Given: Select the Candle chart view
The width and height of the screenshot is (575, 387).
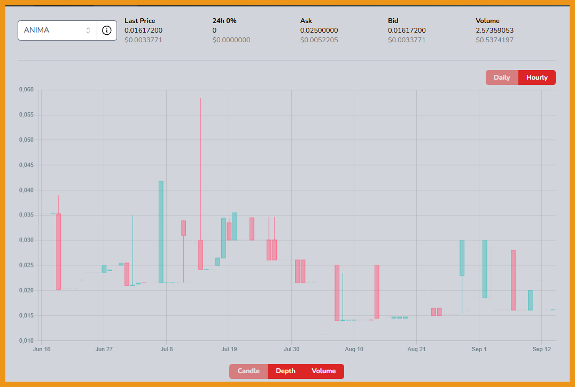Looking at the screenshot, I should 248,371.
